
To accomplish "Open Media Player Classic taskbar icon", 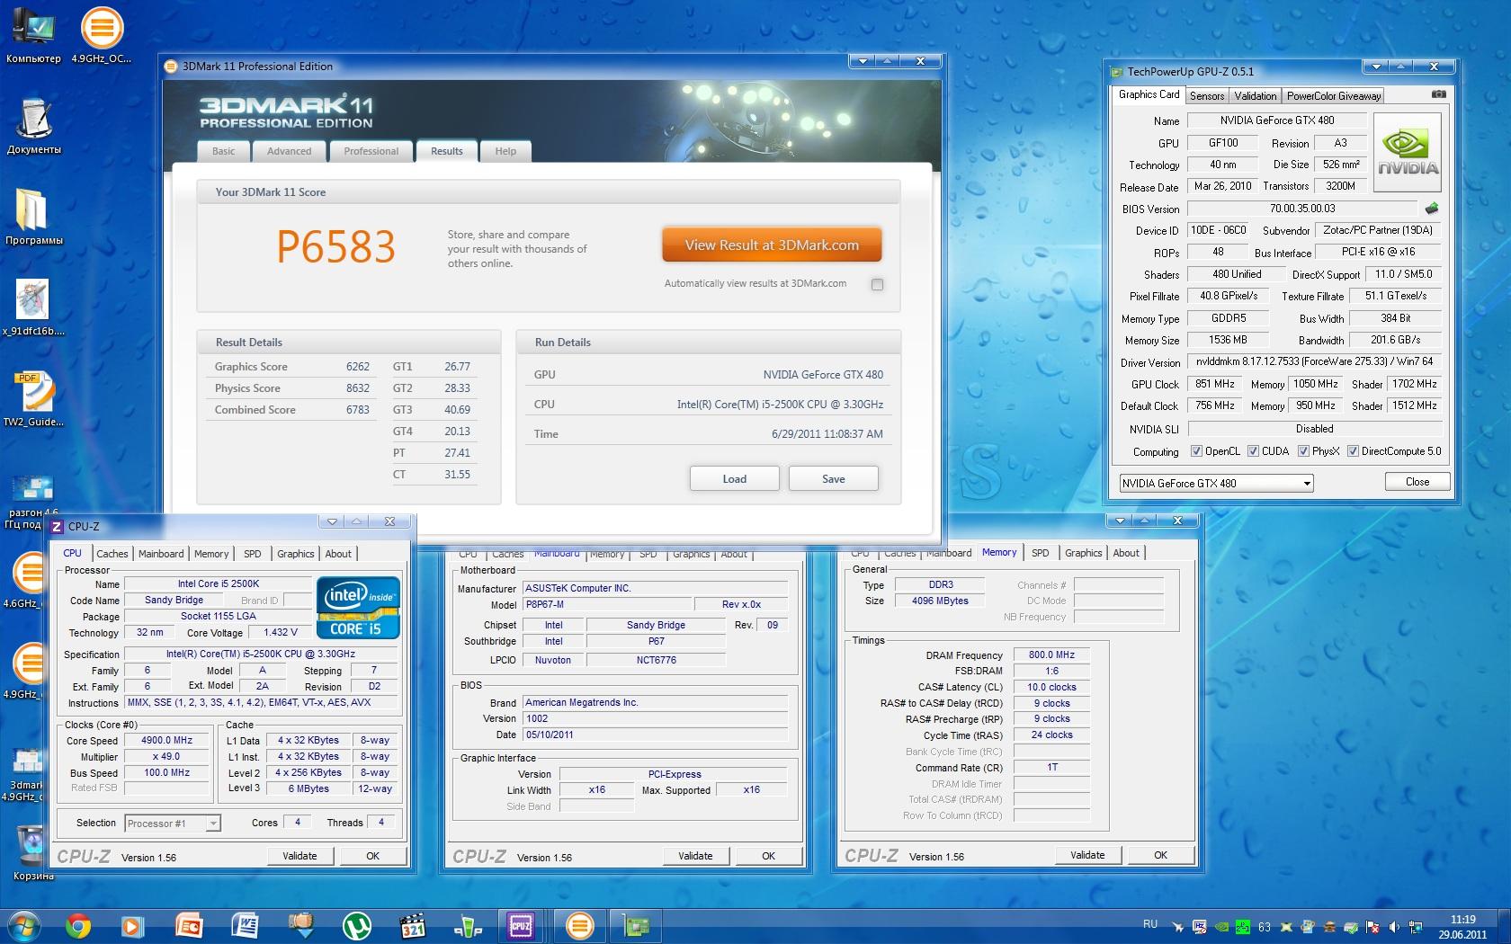I will coord(412,925).
